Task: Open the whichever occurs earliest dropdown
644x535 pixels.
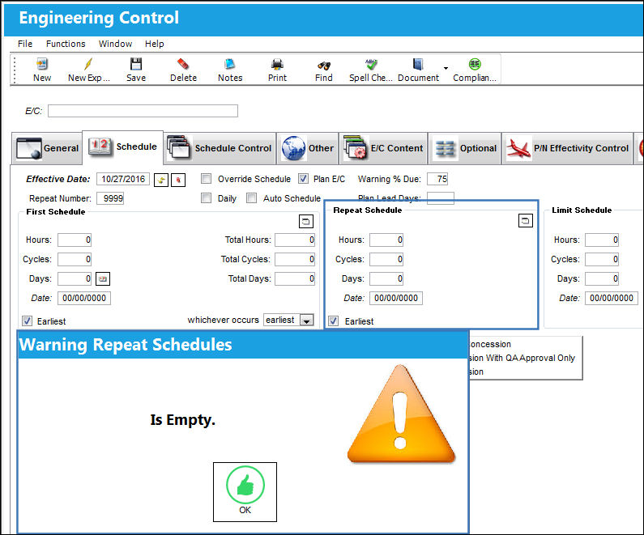Action: point(307,320)
